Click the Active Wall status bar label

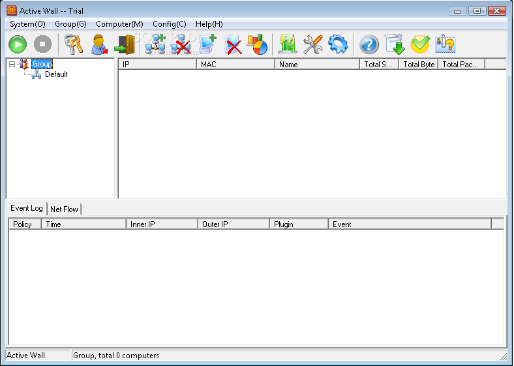tap(25, 356)
